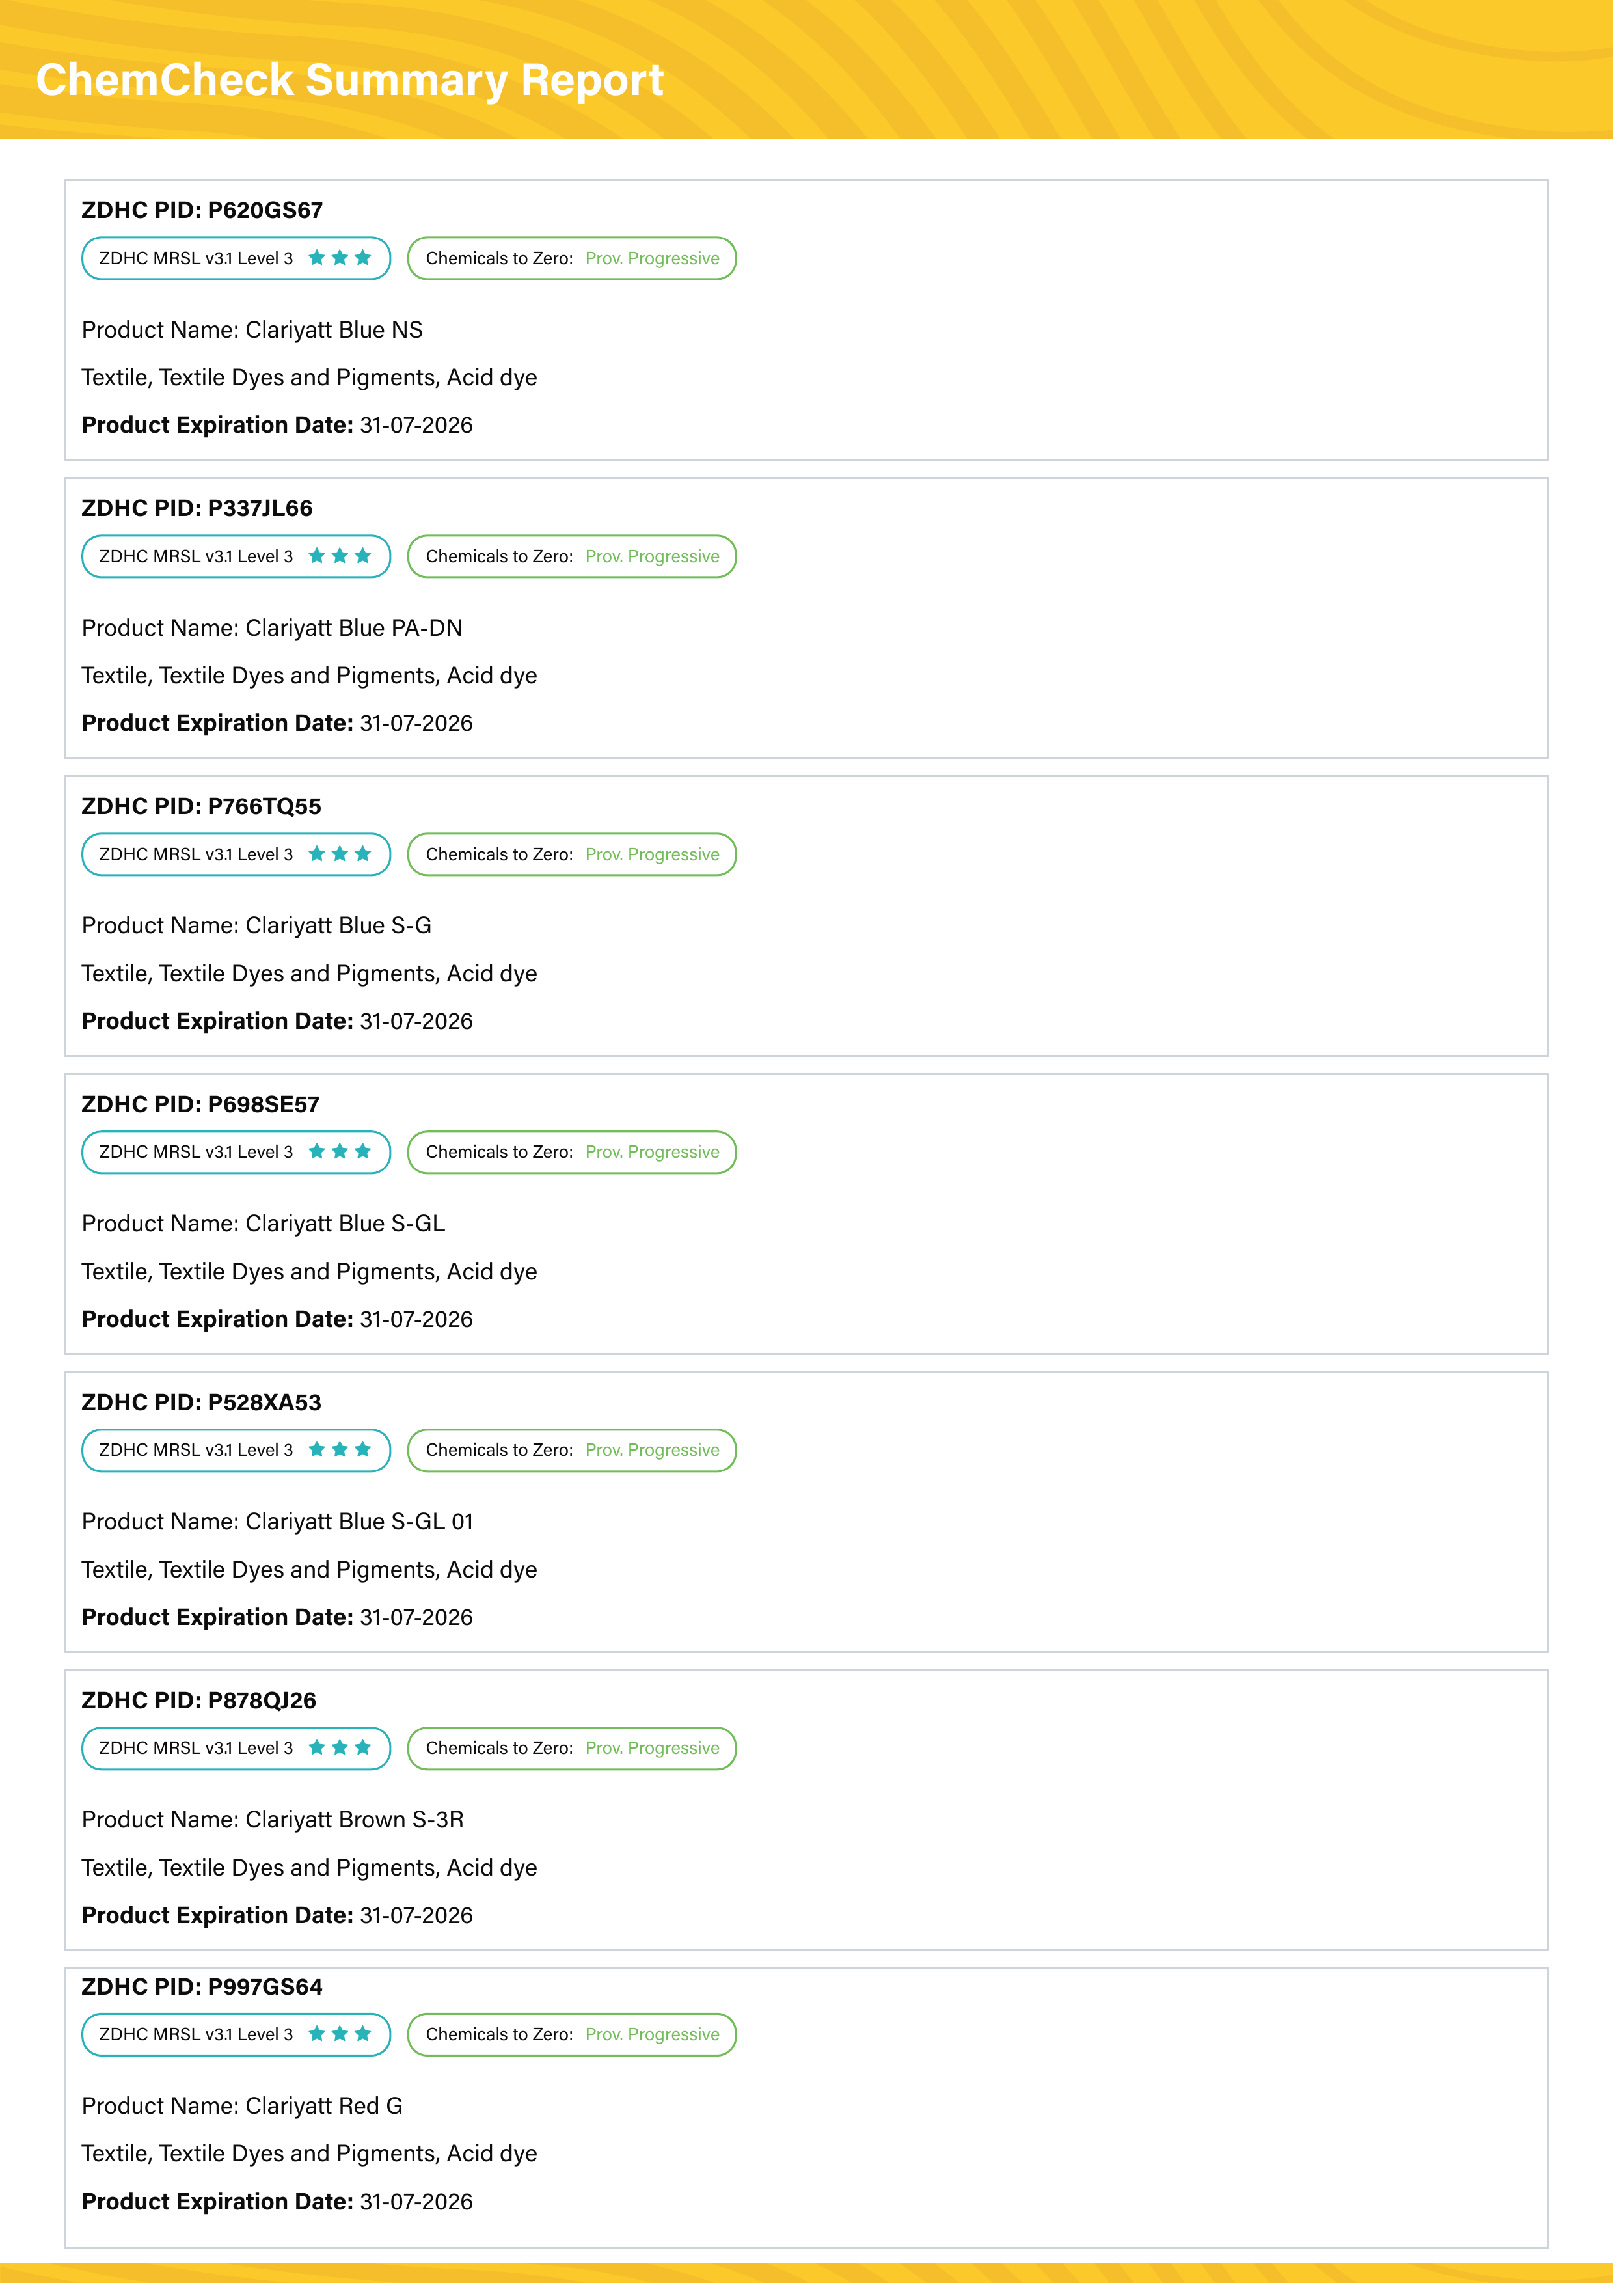Click the three stars for Clariyatt Red G
1613x2283 pixels.
[x=340, y=2034]
